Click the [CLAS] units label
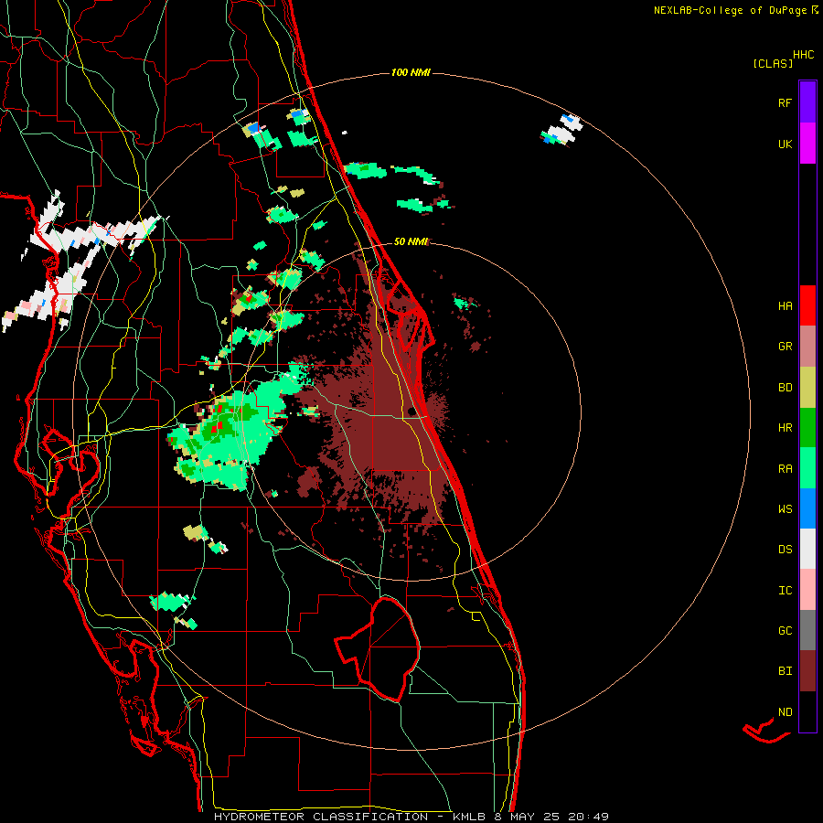The height and width of the screenshot is (823, 823). [x=773, y=64]
